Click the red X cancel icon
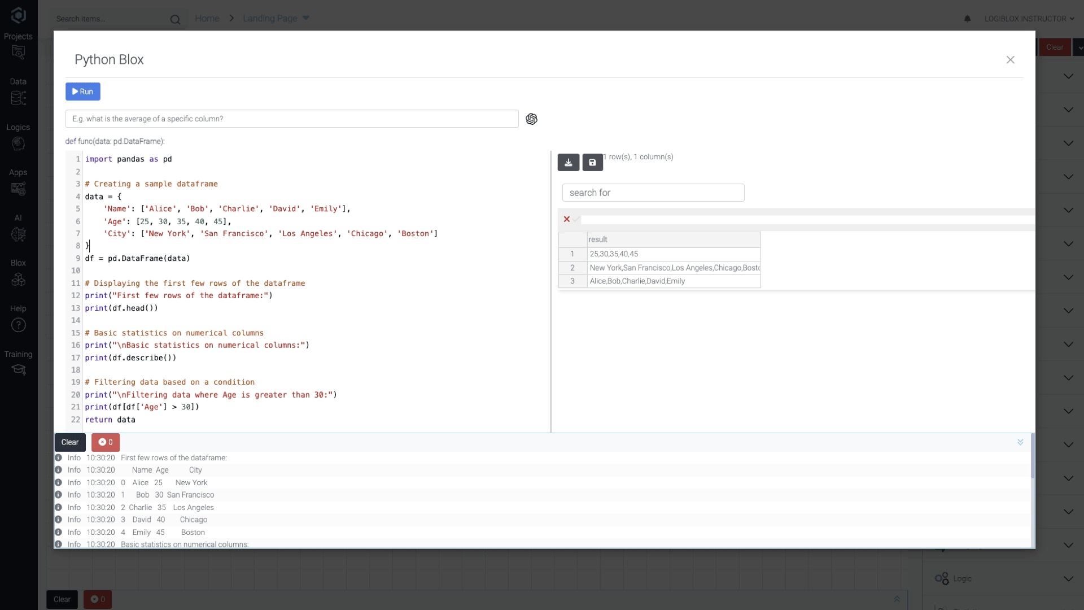This screenshot has width=1084, height=610. (567, 219)
